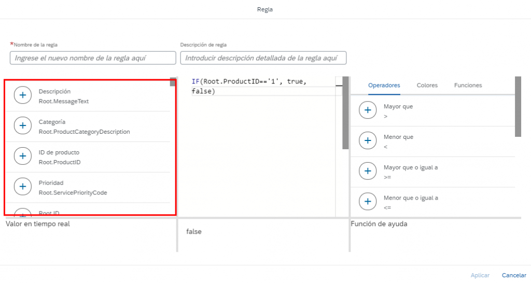Switch to the Funciones tab
The image size is (531, 284).
click(468, 86)
